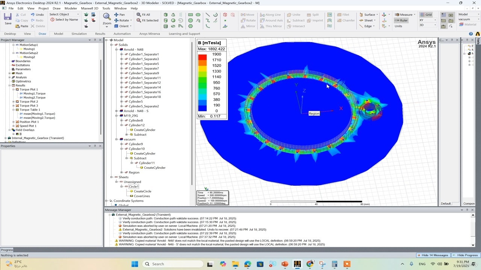Open Google Chrome from the taskbar
481x270 pixels.
click(310, 264)
